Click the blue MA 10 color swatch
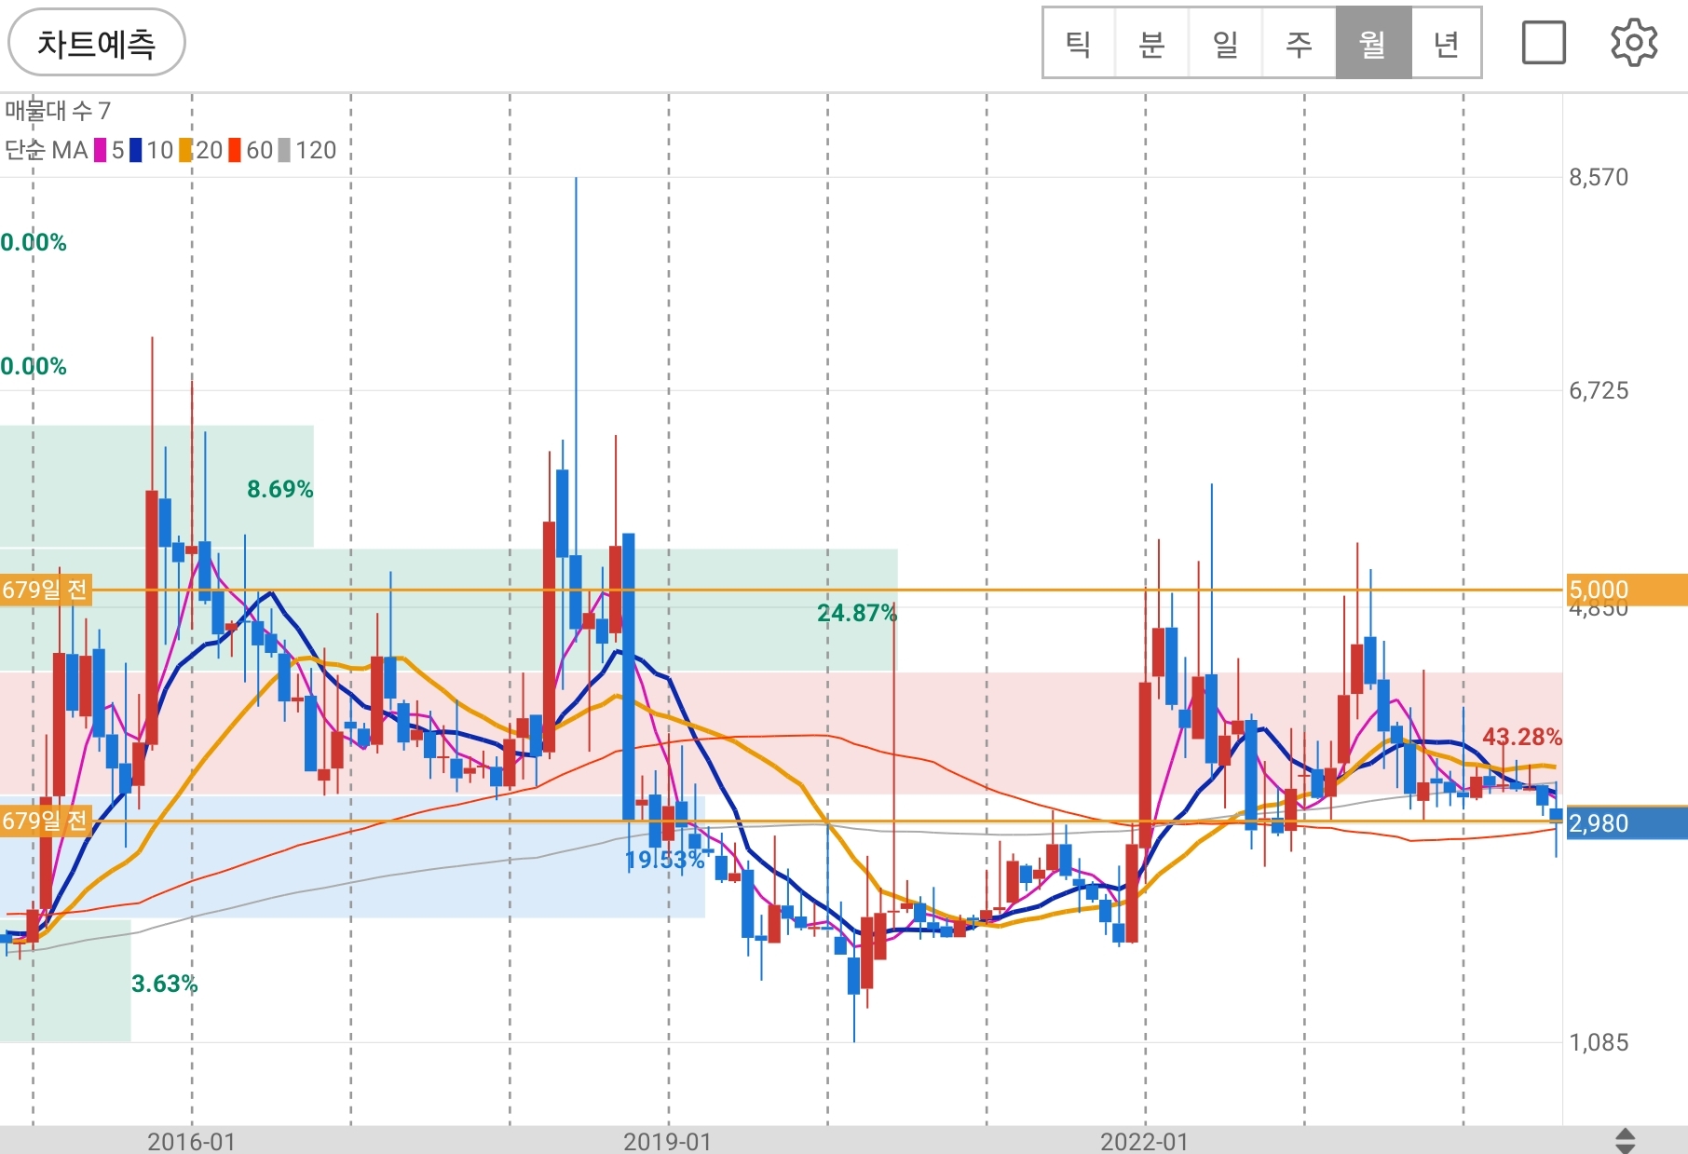Image resolution: width=1688 pixels, height=1154 pixels. point(136,150)
